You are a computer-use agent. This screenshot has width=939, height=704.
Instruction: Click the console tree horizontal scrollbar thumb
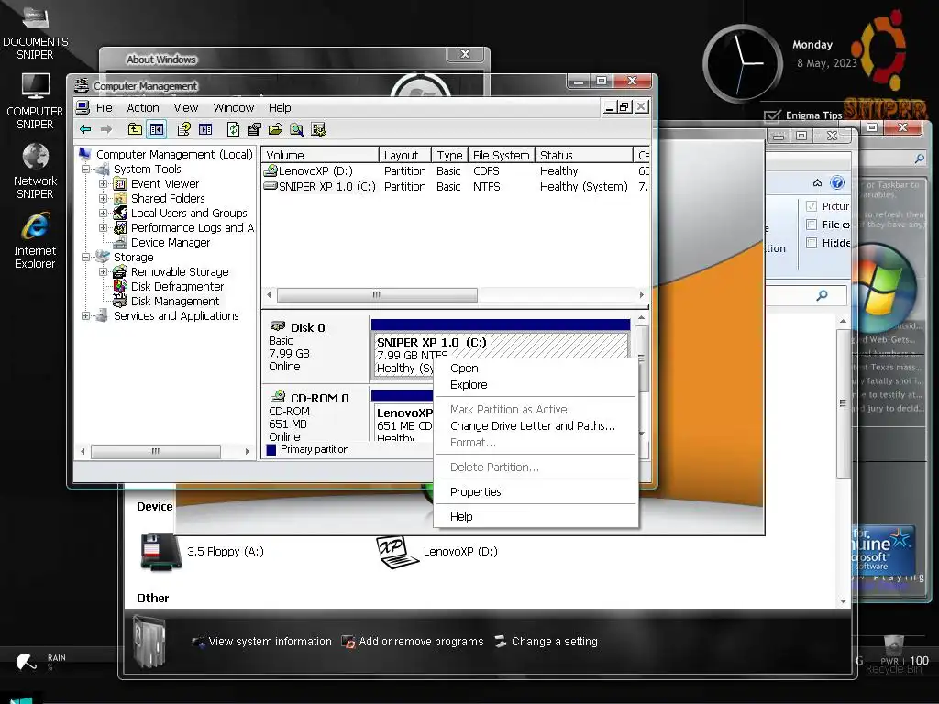pos(156,451)
